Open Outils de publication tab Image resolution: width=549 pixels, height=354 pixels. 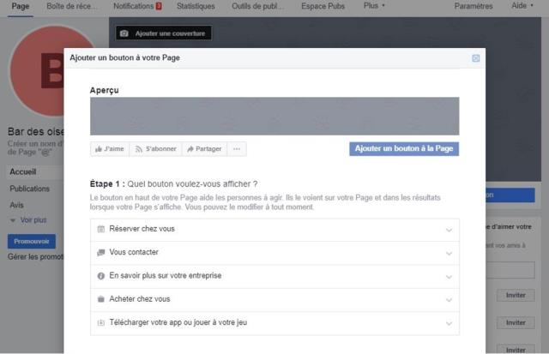click(257, 6)
